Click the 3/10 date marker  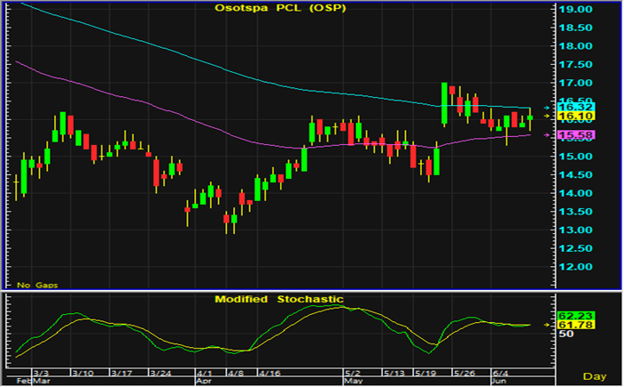coord(83,374)
